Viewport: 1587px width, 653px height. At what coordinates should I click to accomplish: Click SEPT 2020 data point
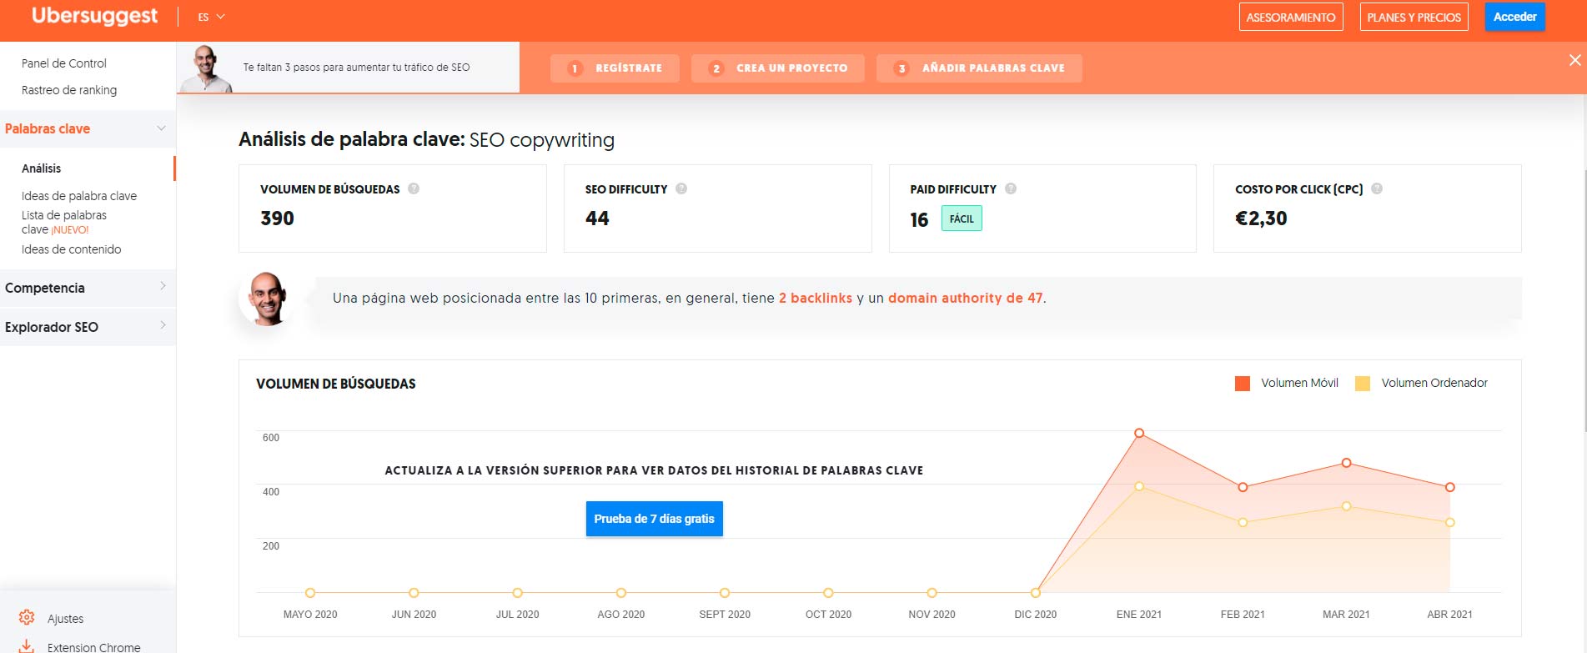click(725, 593)
